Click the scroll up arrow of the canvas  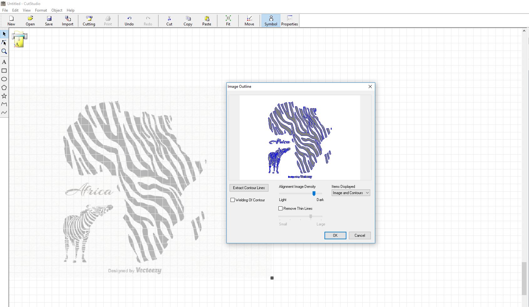pos(524,31)
